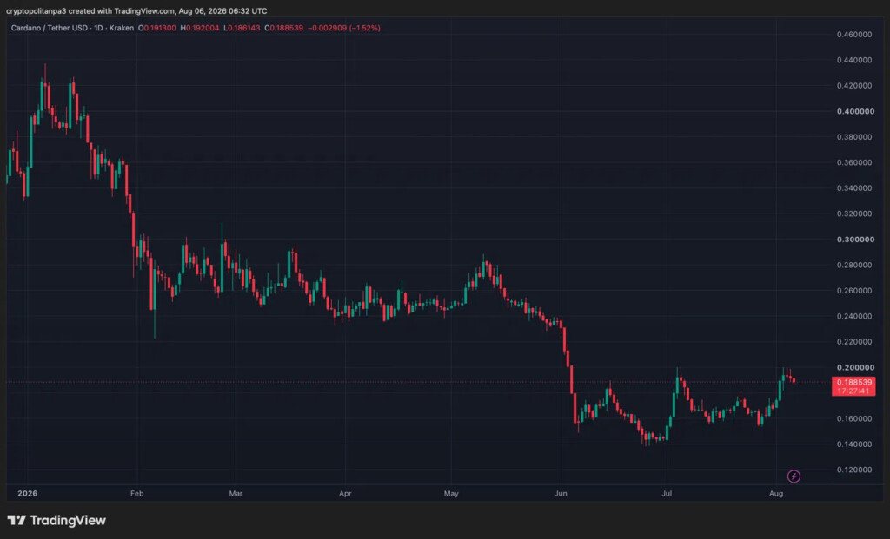Click the May label on time axis

(451, 494)
